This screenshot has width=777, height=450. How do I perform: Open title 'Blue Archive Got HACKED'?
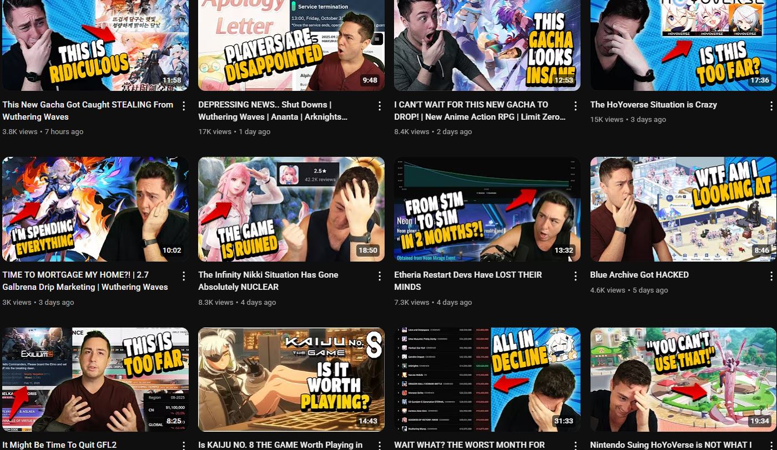click(x=639, y=275)
